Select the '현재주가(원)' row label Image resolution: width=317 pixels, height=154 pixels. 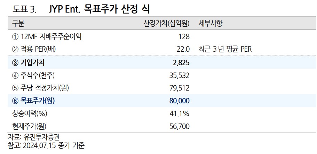(29, 127)
